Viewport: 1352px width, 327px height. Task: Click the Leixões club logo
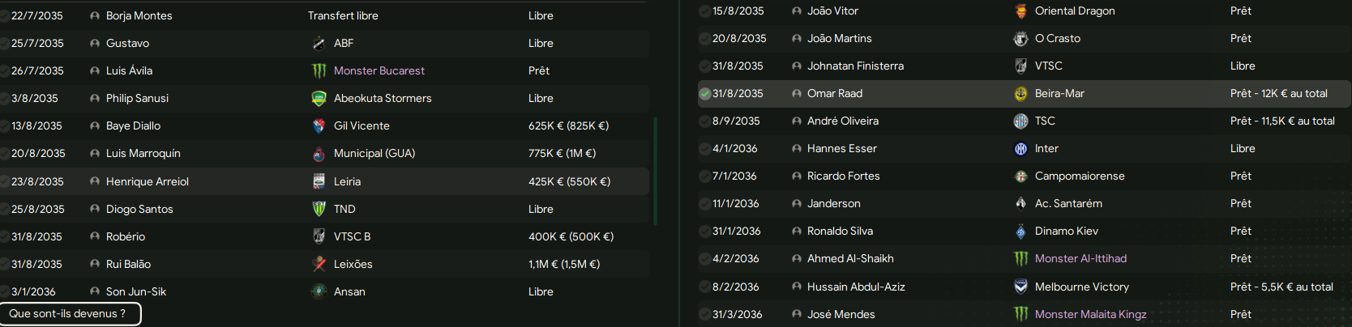tap(319, 264)
